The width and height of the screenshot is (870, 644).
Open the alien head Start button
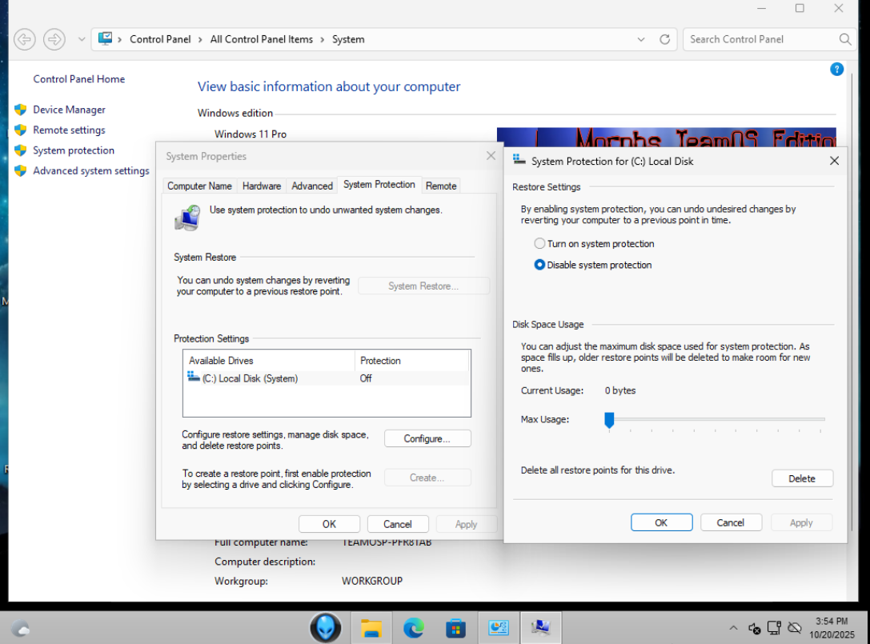coord(325,628)
